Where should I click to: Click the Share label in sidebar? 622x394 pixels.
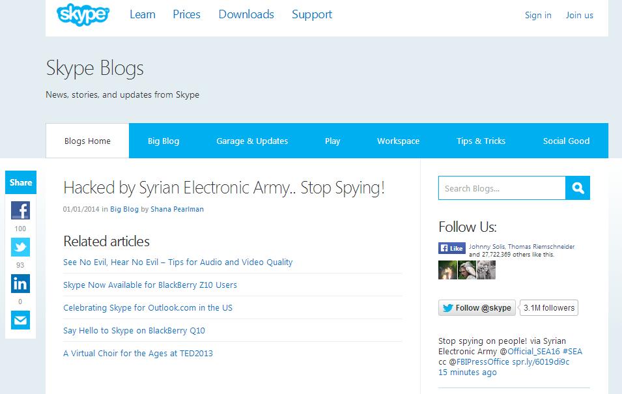[21, 182]
